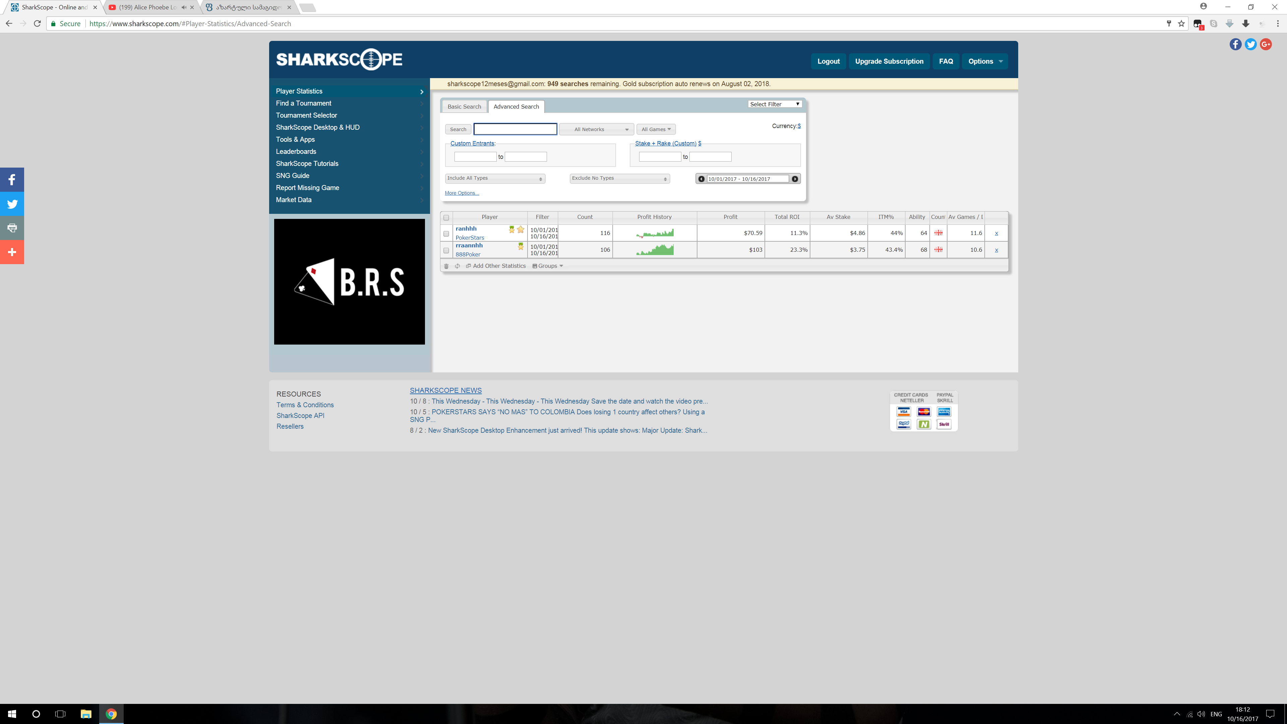This screenshot has height=724, width=1287.
Task: Click the trash icon below the results table
Action: [446, 266]
